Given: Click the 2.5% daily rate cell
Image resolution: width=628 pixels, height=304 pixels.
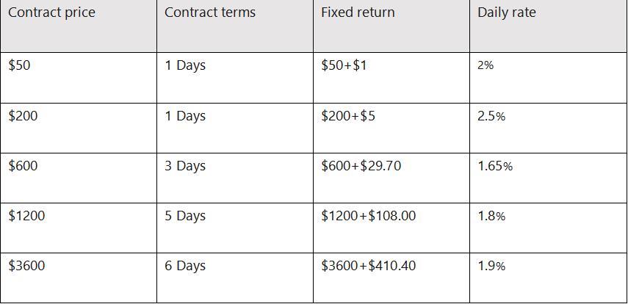Looking at the screenshot, I should pos(491,116).
